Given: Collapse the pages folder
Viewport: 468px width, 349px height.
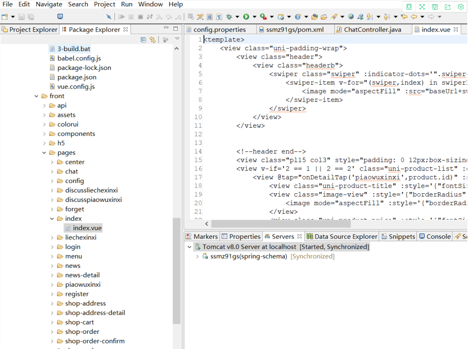Looking at the screenshot, I should tap(44, 153).
